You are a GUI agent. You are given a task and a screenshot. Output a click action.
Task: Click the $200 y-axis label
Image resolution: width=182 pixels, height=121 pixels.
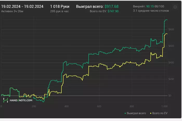click(171, 79)
